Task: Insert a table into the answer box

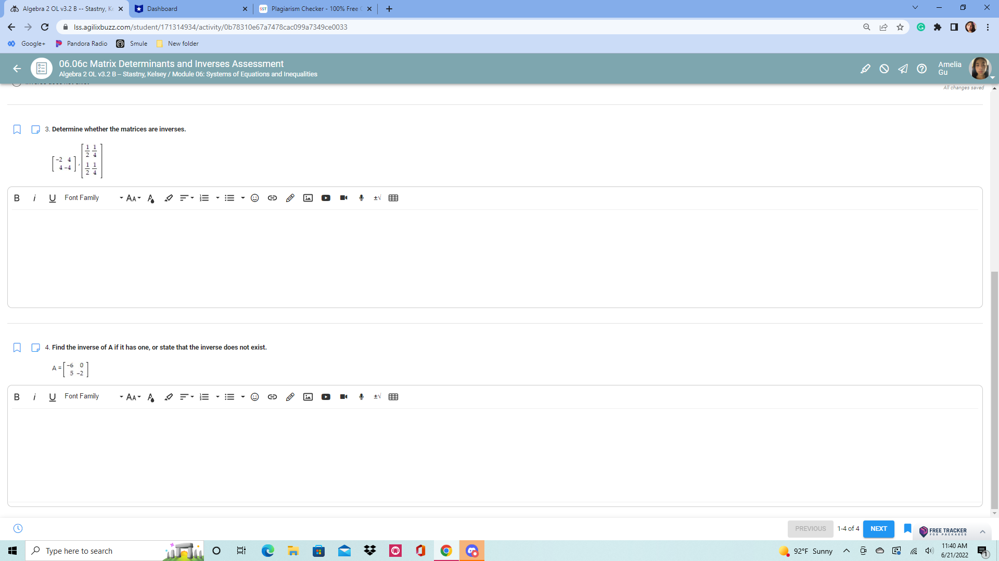Action: point(393,198)
